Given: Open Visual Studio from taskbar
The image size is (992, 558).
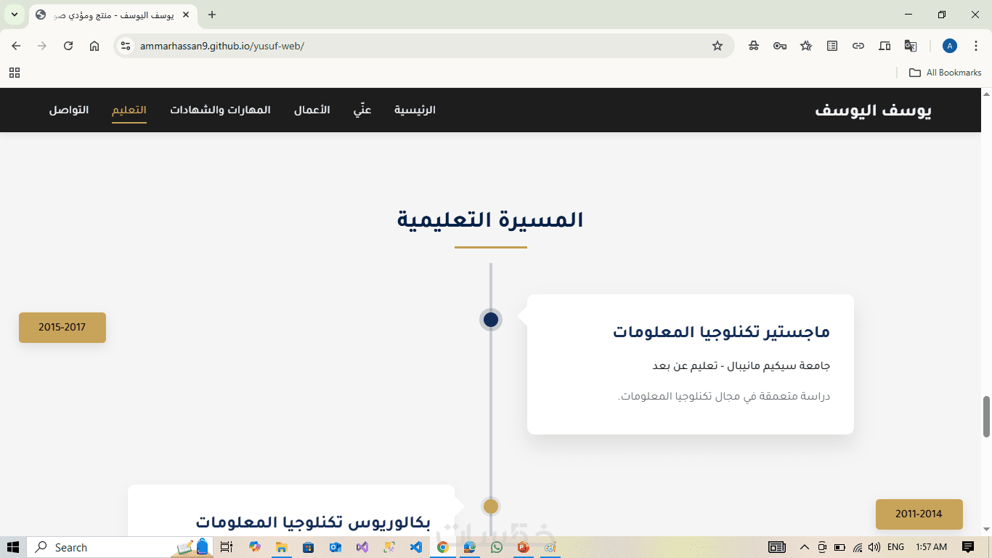Looking at the screenshot, I should (x=362, y=547).
